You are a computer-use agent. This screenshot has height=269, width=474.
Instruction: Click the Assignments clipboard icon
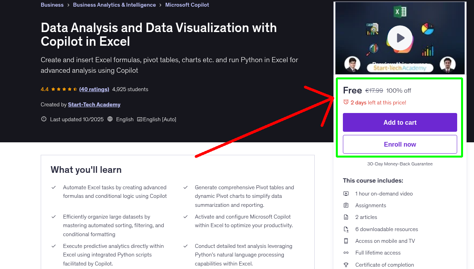tap(346, 205)
